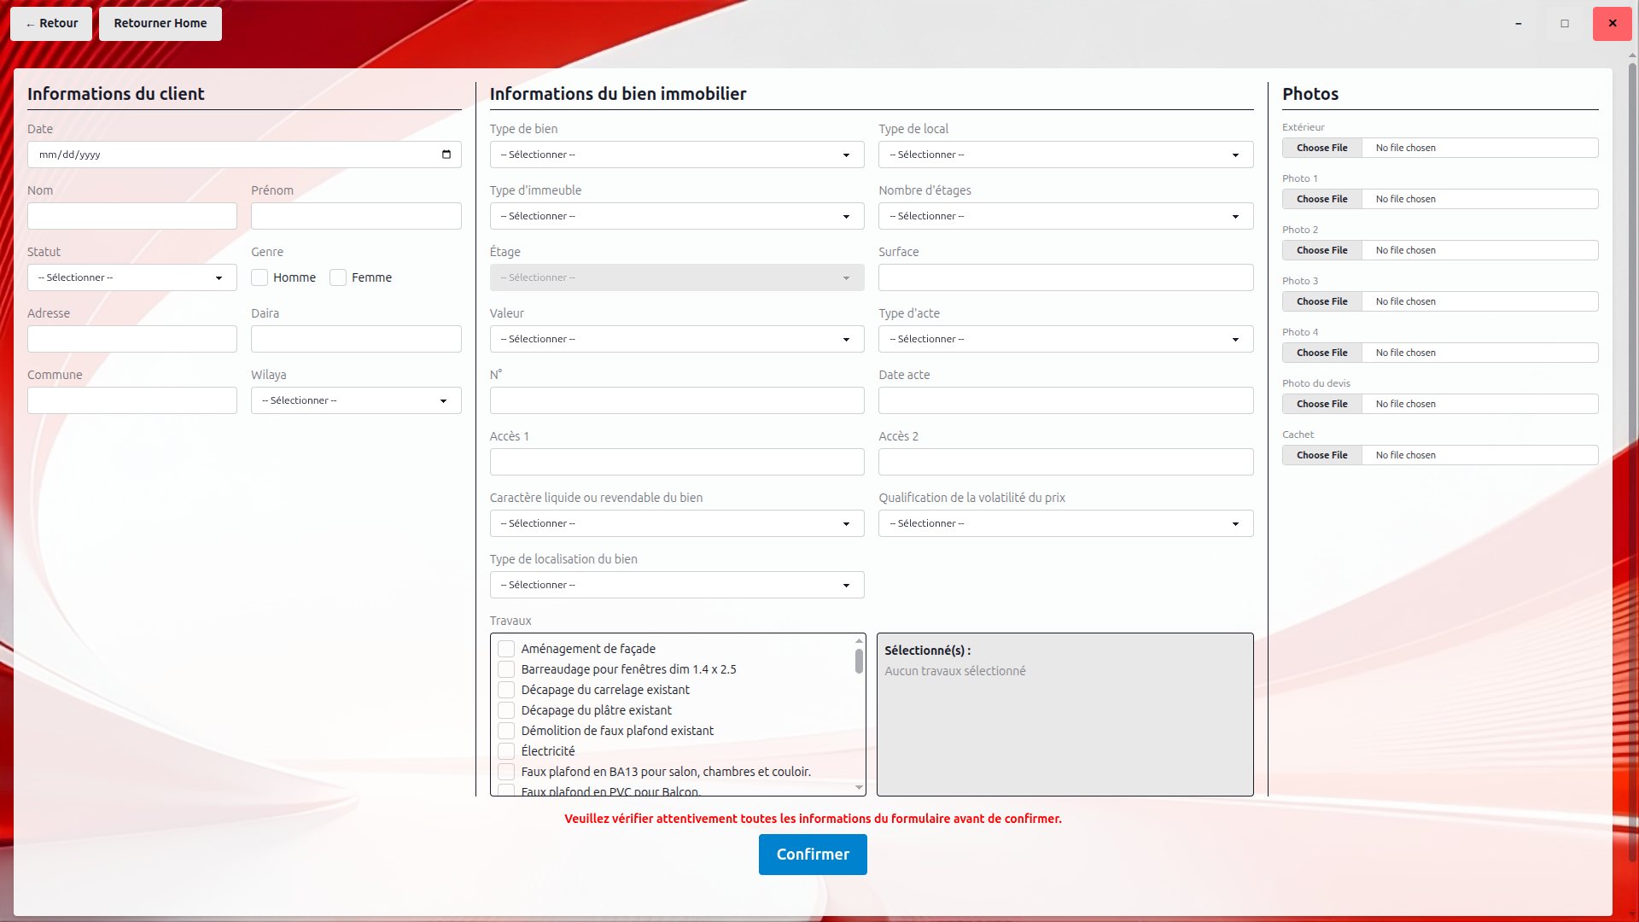The image size is (1639, 922).
Task: Open the calendar picker in Date field
Action: [x=446, y=155]
